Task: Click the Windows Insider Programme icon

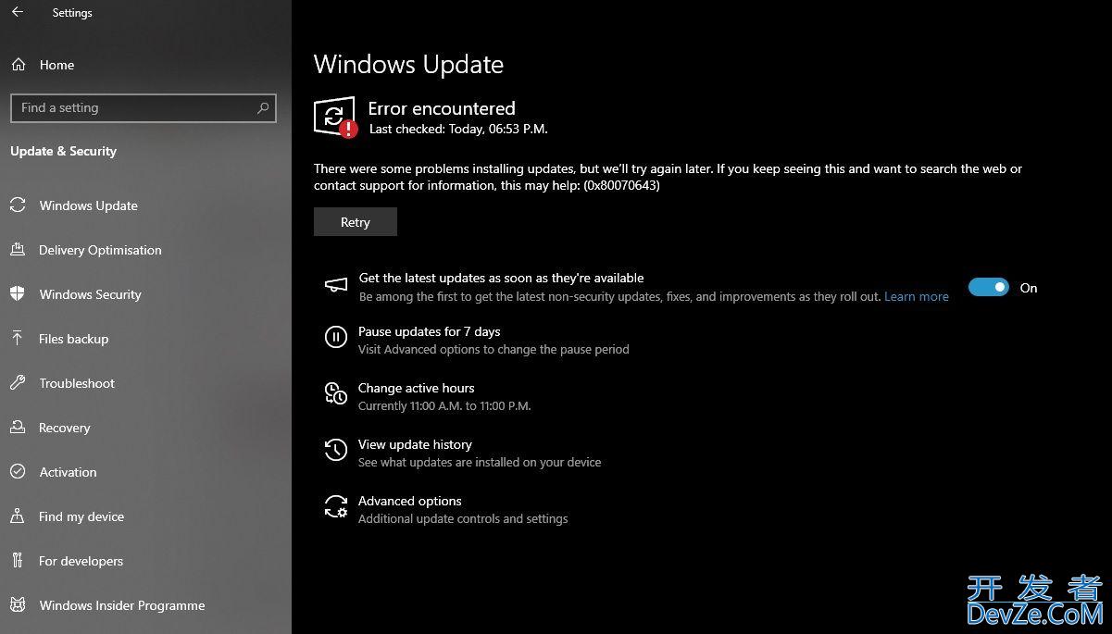Action: (x=18, y=605)
